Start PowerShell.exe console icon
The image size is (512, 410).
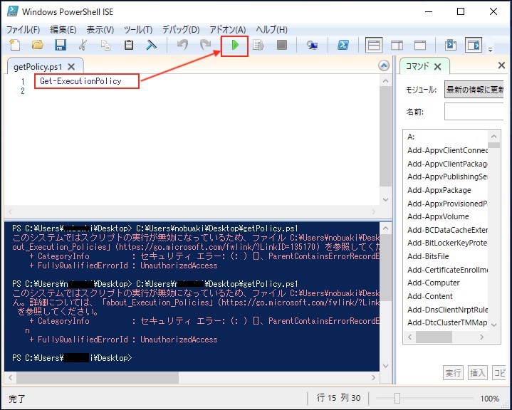coord(343,45)
